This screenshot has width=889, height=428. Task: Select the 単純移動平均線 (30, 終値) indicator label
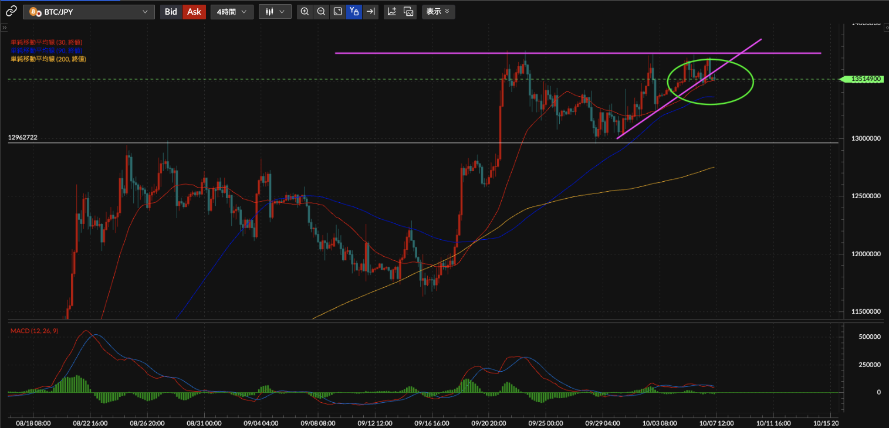(46, 42)
